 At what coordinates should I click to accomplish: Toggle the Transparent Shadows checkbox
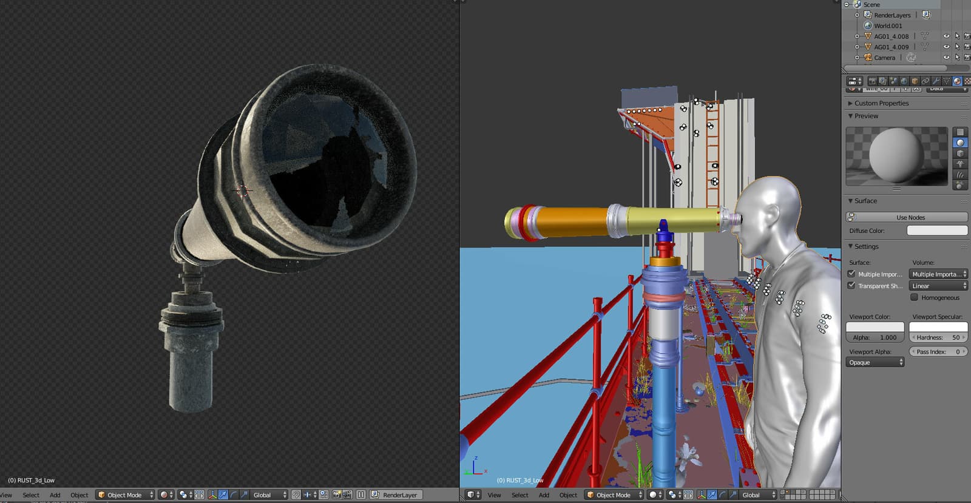pyautogui.click(x=851, y=285)
